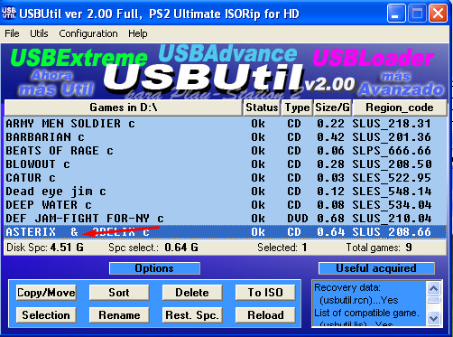Viewport: 453px width, 337px height.
Task: Click the Type column header
Action: click(x=297, y=108)
